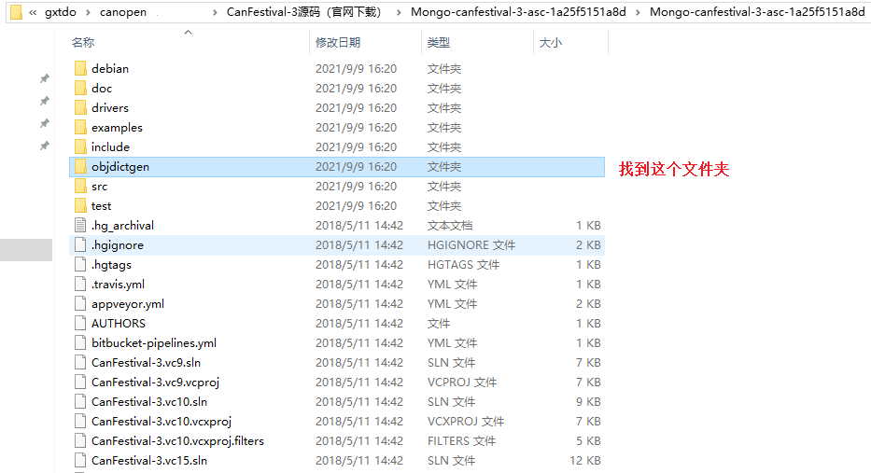871x473 pixels.
Task: Open the chevron between the two Mongo-canfestival breadcrumbs
Action: pyautogui.click(x=637, y=12)
